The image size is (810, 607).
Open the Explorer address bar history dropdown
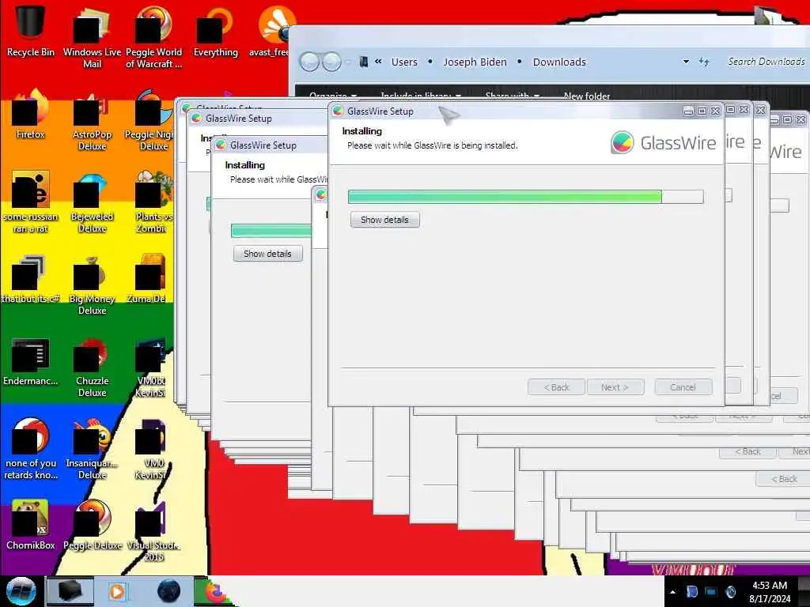tap(686, 62)
